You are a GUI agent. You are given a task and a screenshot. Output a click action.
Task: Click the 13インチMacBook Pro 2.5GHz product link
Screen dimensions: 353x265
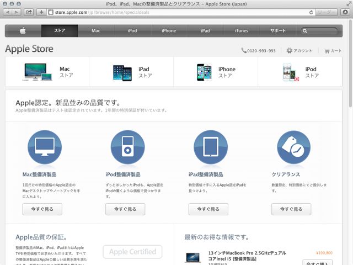247,256
